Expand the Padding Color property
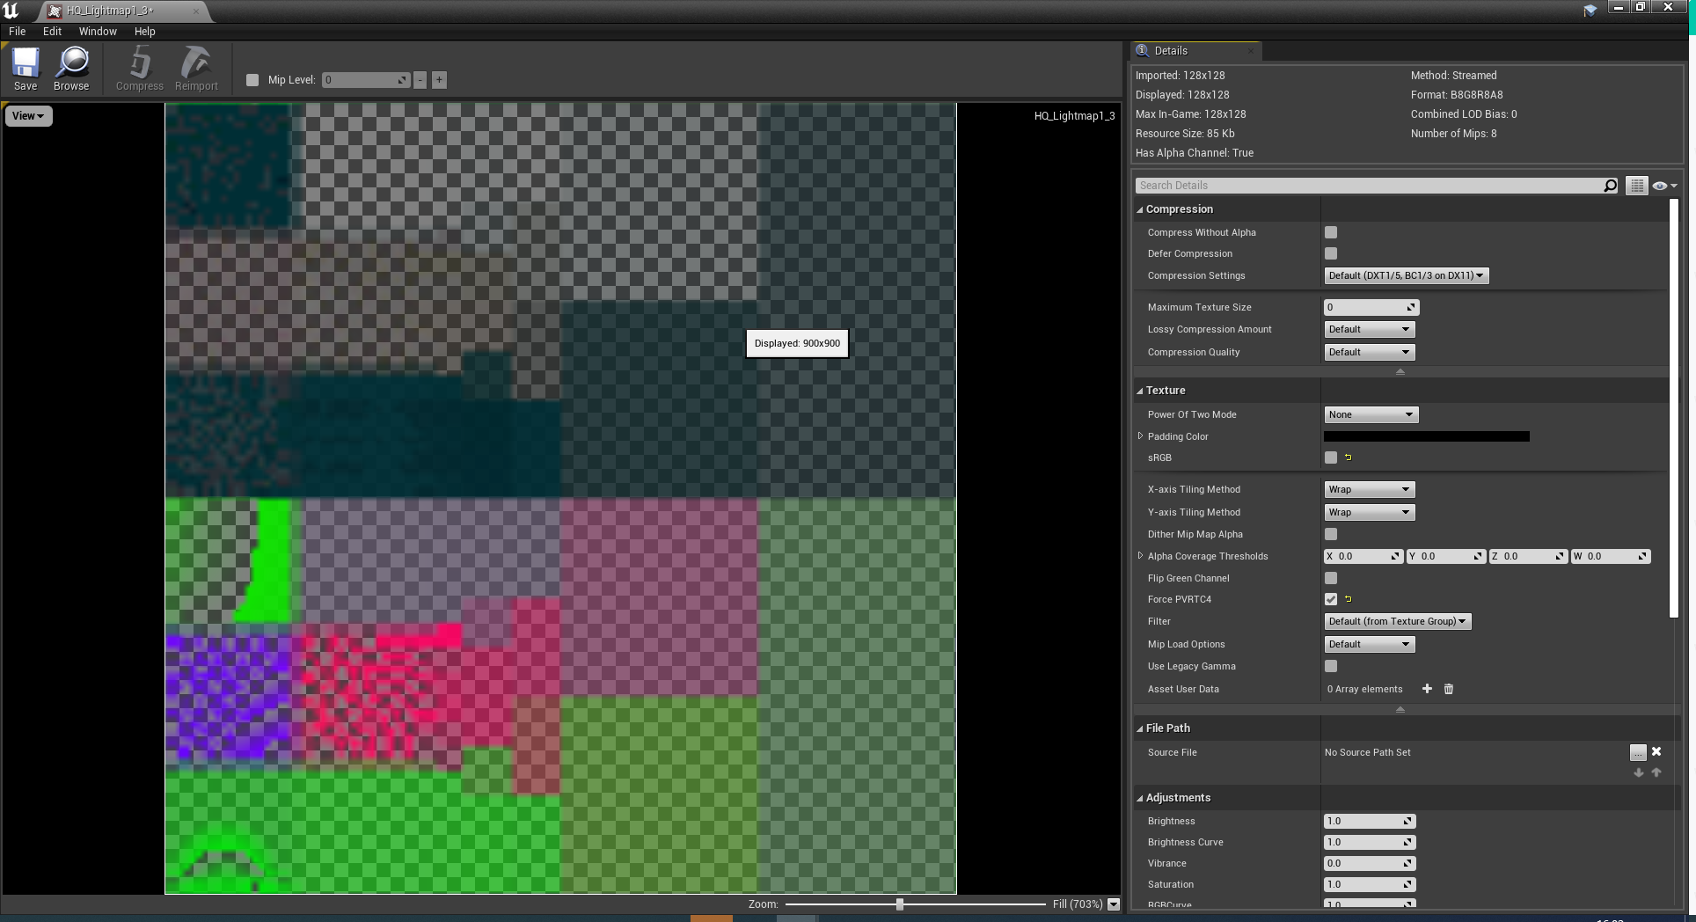 coord(1141,436)
